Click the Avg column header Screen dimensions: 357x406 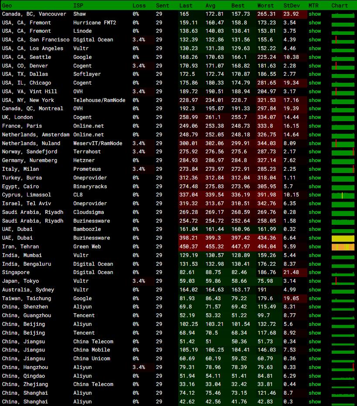211,5
